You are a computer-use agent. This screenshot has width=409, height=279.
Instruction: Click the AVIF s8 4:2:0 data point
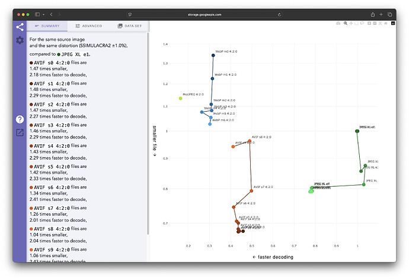(250, 141)
